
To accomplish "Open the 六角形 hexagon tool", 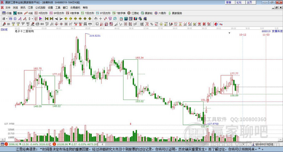I will tap(160, 13).
